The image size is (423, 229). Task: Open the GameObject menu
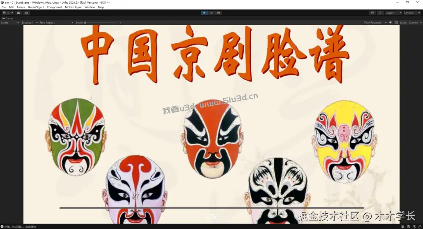click(x=36, y=7)
